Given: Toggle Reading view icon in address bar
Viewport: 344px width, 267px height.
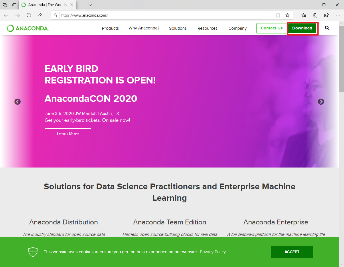Looking at the screenshot, I should click(278, 15).
